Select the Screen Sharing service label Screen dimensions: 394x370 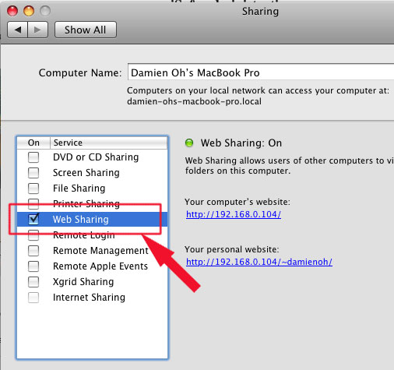click(86, 173)
